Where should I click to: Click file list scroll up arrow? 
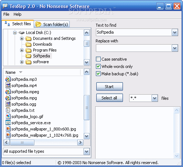click(87, 72)
